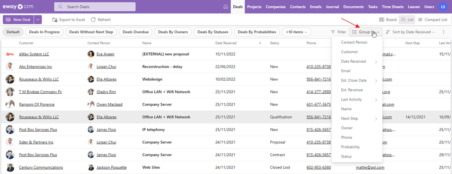Select Deals By Owners view
Viewport: 452px width, 174px height.
pos(173,32)
